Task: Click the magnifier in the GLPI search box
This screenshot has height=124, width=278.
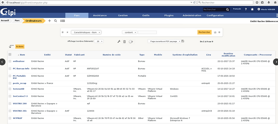Action: point(228,10)
